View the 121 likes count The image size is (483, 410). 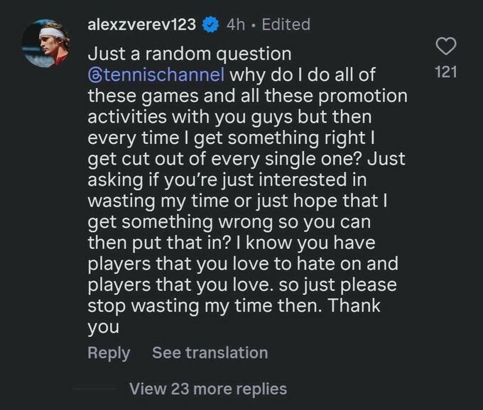point(446,72)
